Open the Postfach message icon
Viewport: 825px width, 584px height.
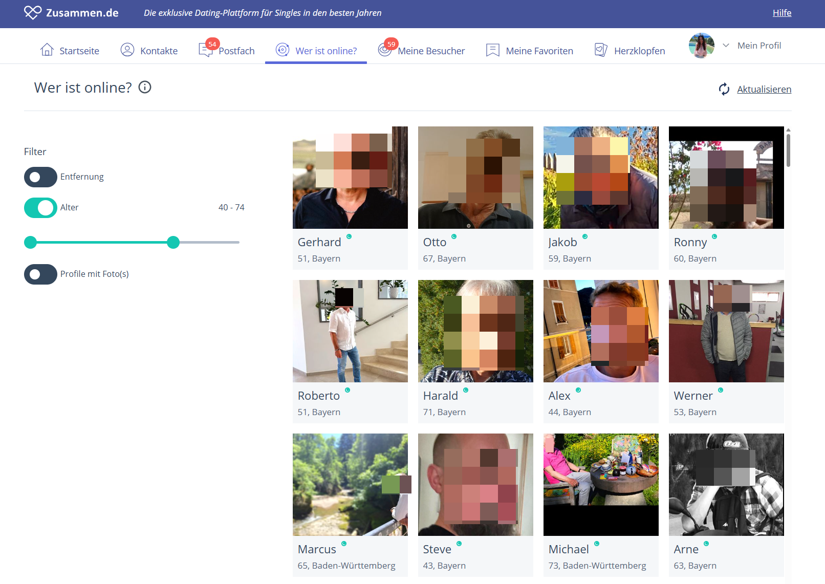coord(205,50)
